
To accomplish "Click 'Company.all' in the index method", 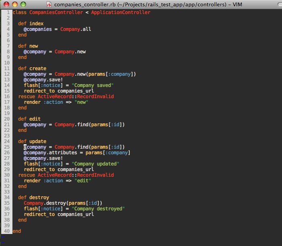I will coord(76,29).
